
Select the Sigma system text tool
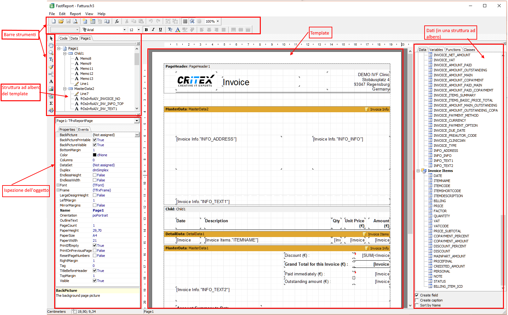point(51,103)
